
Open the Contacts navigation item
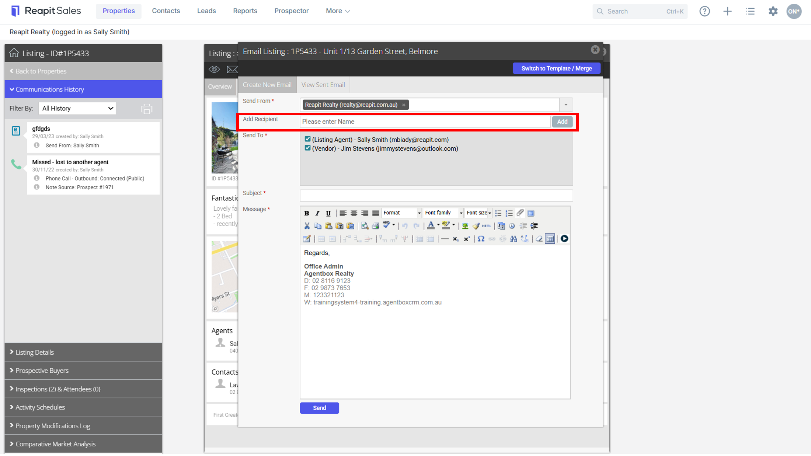pos(166,11)
